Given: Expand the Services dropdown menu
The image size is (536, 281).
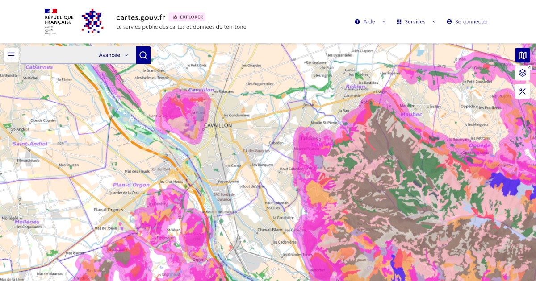Looking at the screenshot, I should pos(416,21).
